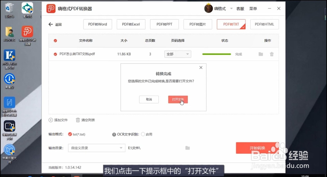Click the 嗨格式 username text
The height and width of the screenshot is (177, 327).
click(x=220, y=9)
